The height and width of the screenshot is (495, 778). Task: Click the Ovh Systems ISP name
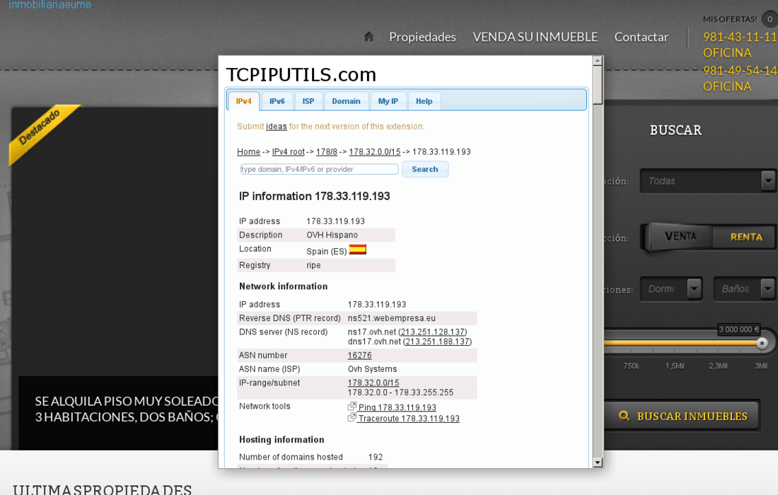pyautogui.click(x=372, y=369)
